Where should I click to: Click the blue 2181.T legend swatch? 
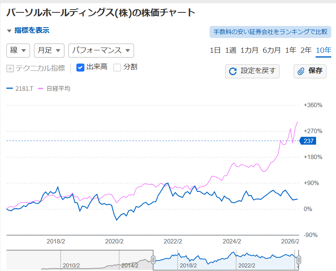(x=10, y=88)
